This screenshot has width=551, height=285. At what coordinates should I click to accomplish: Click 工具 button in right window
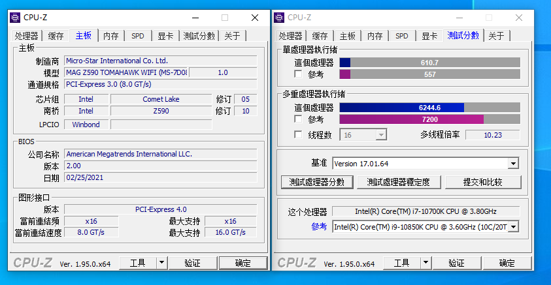click(402, 263)
